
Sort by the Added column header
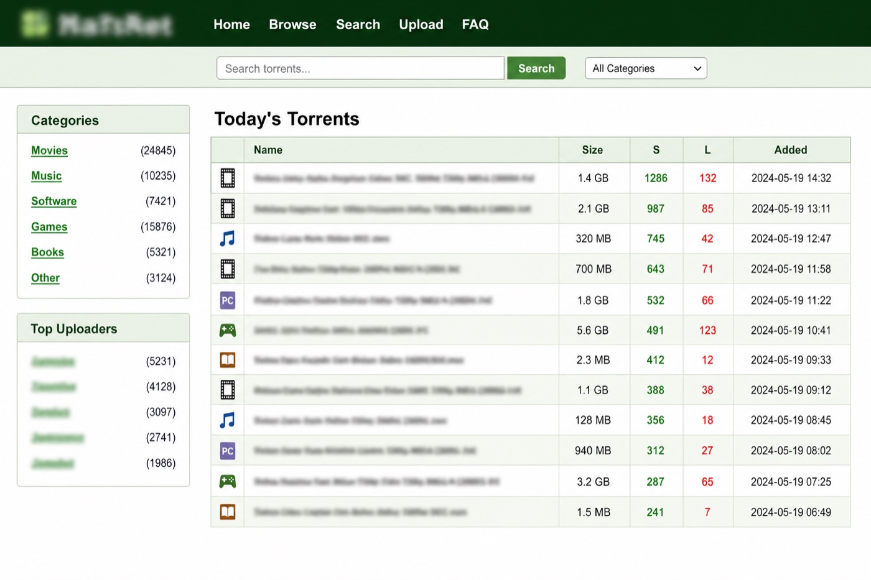(x=791, y=150)
